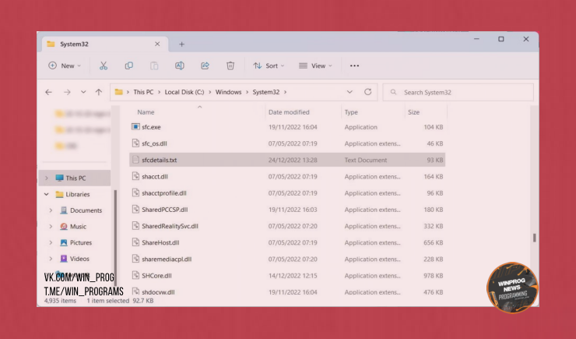Click the sfc.exe application icon
The image size is (576, 339).
[x=135, y=127]
